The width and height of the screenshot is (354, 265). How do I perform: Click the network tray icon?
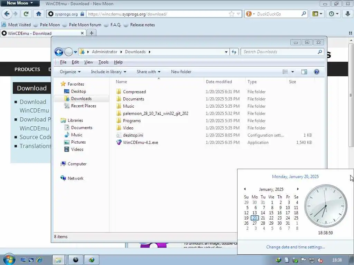(x=311, y=260)
